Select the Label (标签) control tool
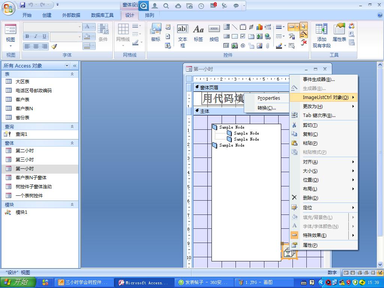This screenshot has width=384, height=288. [198, 33]
